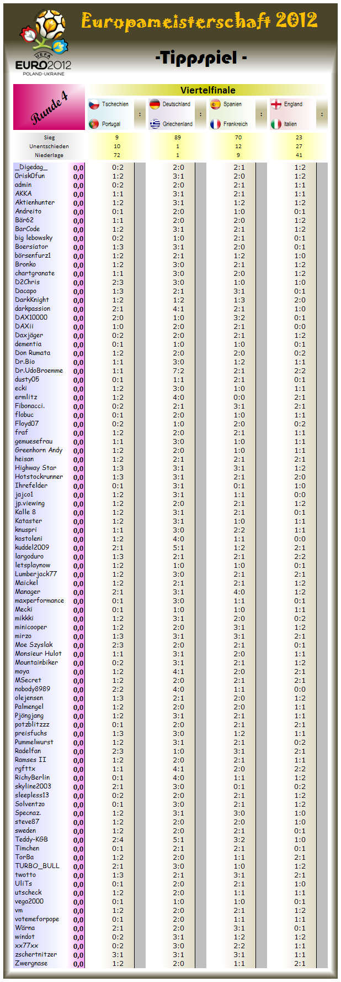Click the Portugal flag icon
The image size is (341, 982).
pyautogui.click(x=94, y=124)
